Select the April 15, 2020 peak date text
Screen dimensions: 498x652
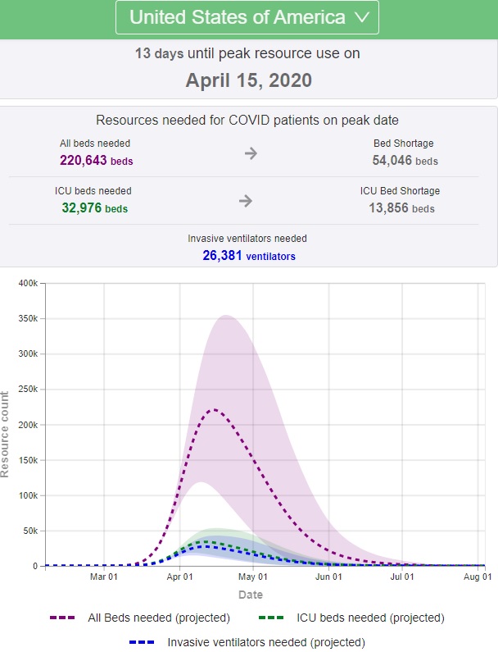(x=248, y=80)
